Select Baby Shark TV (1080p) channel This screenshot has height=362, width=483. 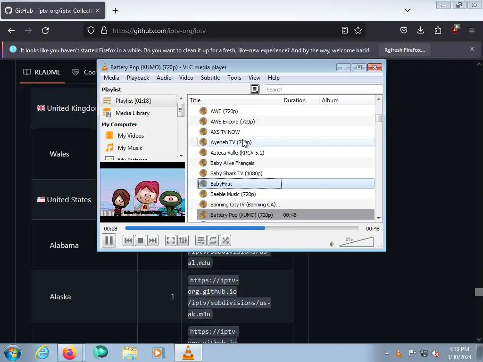coord(285,173)
